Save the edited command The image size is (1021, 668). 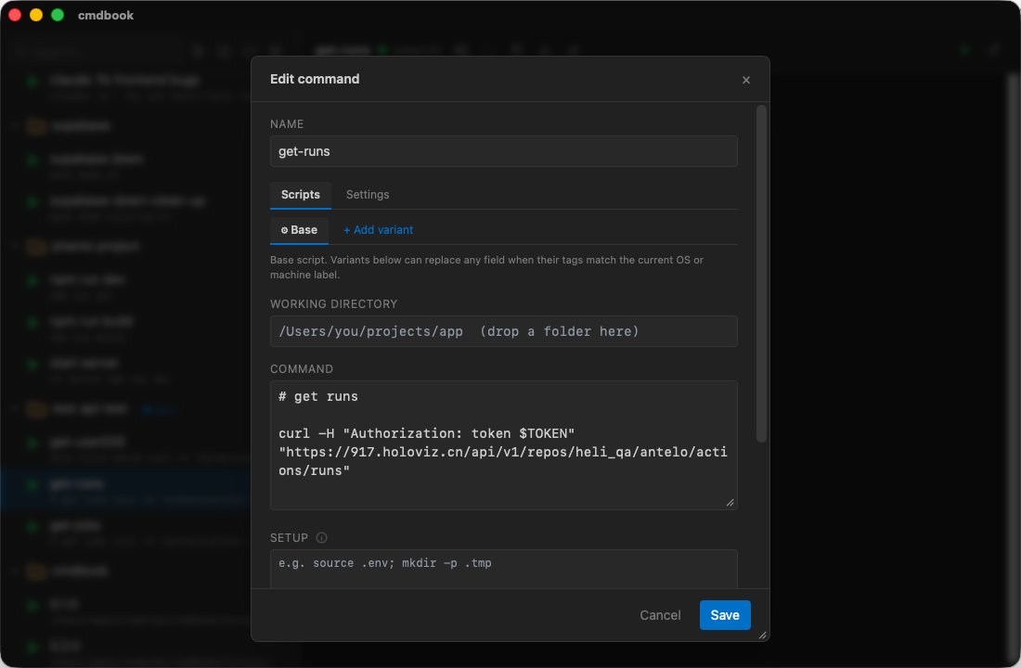(x=724, y=615)
